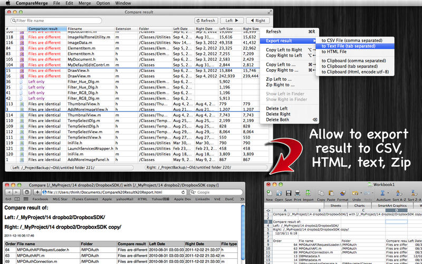422x264 pixels.
Task: Expand the Export result submenu arrow
Action: click(314, 41)
